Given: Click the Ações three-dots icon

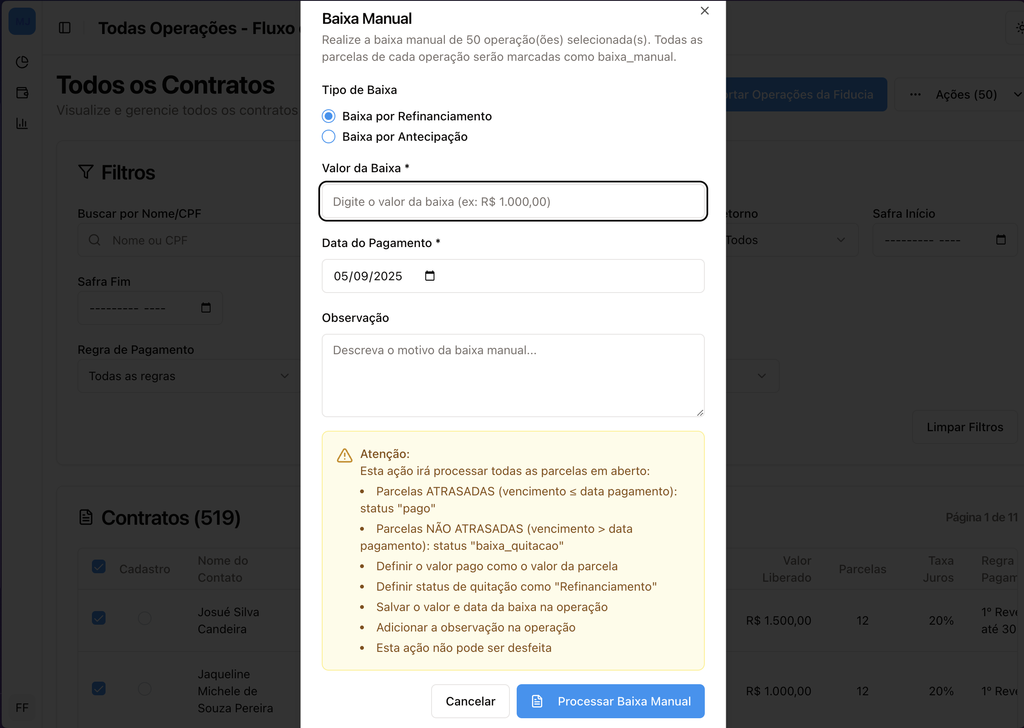Looking at the screenshot, I should coord(915,94).
